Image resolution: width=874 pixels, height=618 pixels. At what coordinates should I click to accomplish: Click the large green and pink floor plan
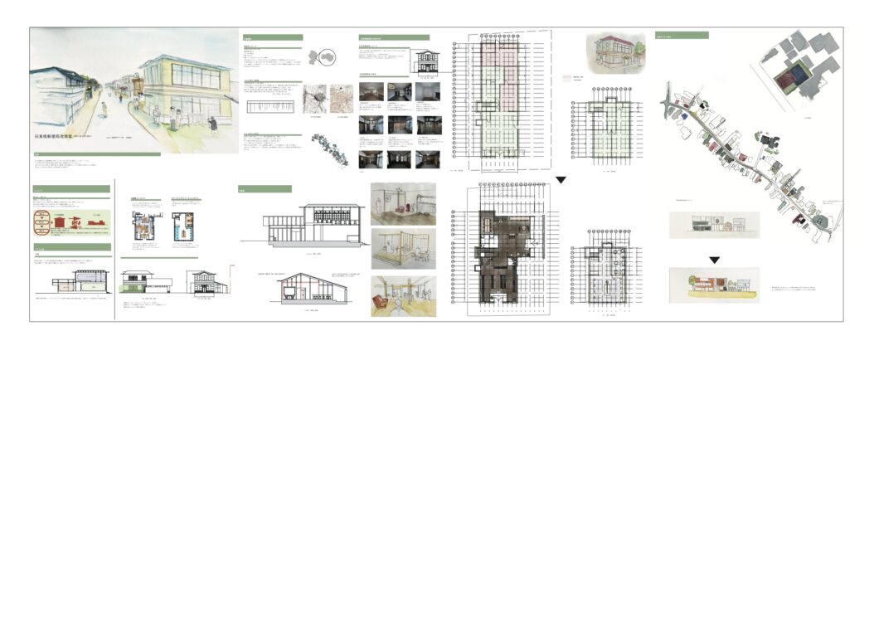(498, 100)
